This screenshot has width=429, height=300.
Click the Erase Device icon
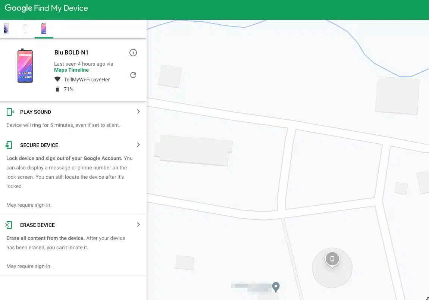(9, 225)
